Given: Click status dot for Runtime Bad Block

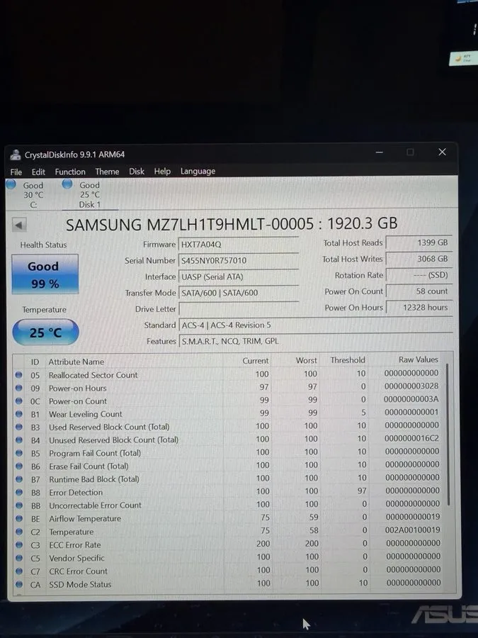Looking at the screenshot, I should pyautogui.click(x=18, y=479).
